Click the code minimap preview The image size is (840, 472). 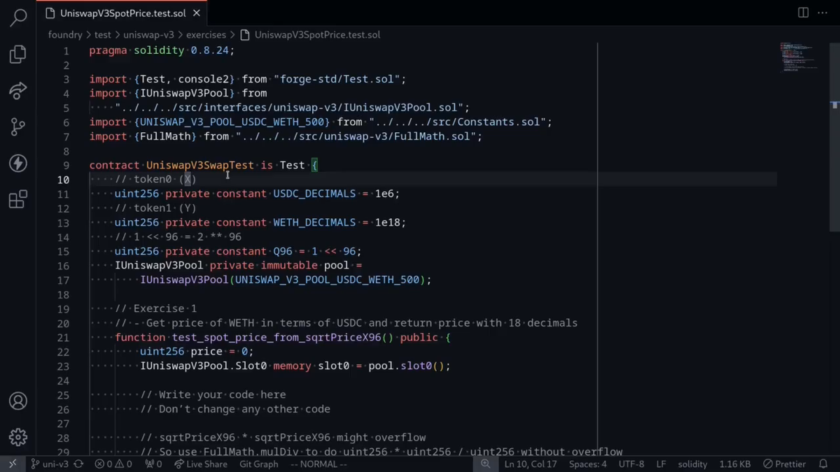(x=799, y=57)
